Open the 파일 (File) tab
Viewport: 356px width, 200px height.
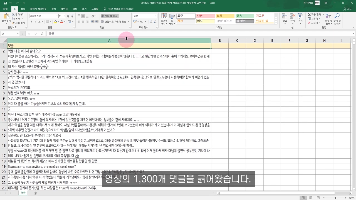[x=5, y=9]
